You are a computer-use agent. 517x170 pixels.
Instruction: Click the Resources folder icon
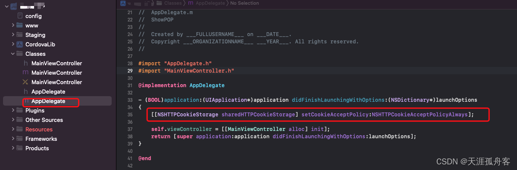(19, 129)
